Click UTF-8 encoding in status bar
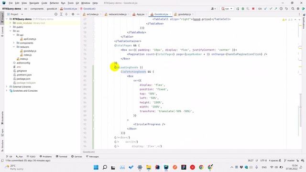Screen dimensions: 306x172 point(263,161)
